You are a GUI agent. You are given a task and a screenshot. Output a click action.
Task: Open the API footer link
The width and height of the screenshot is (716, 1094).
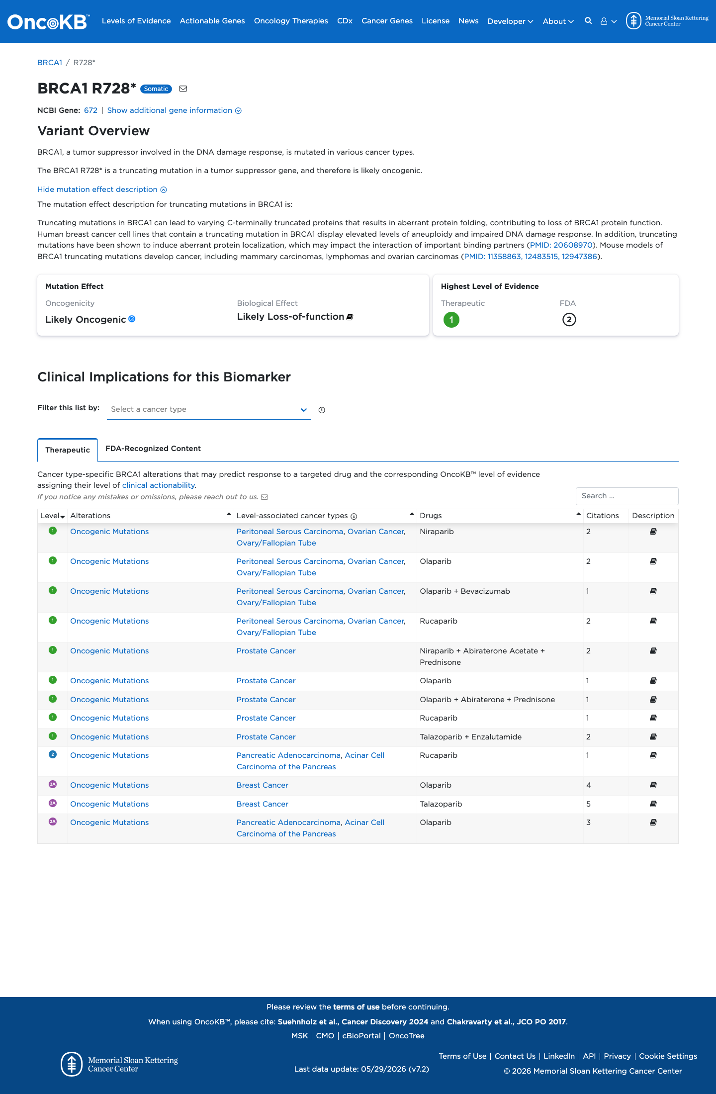coord(589,1056)
